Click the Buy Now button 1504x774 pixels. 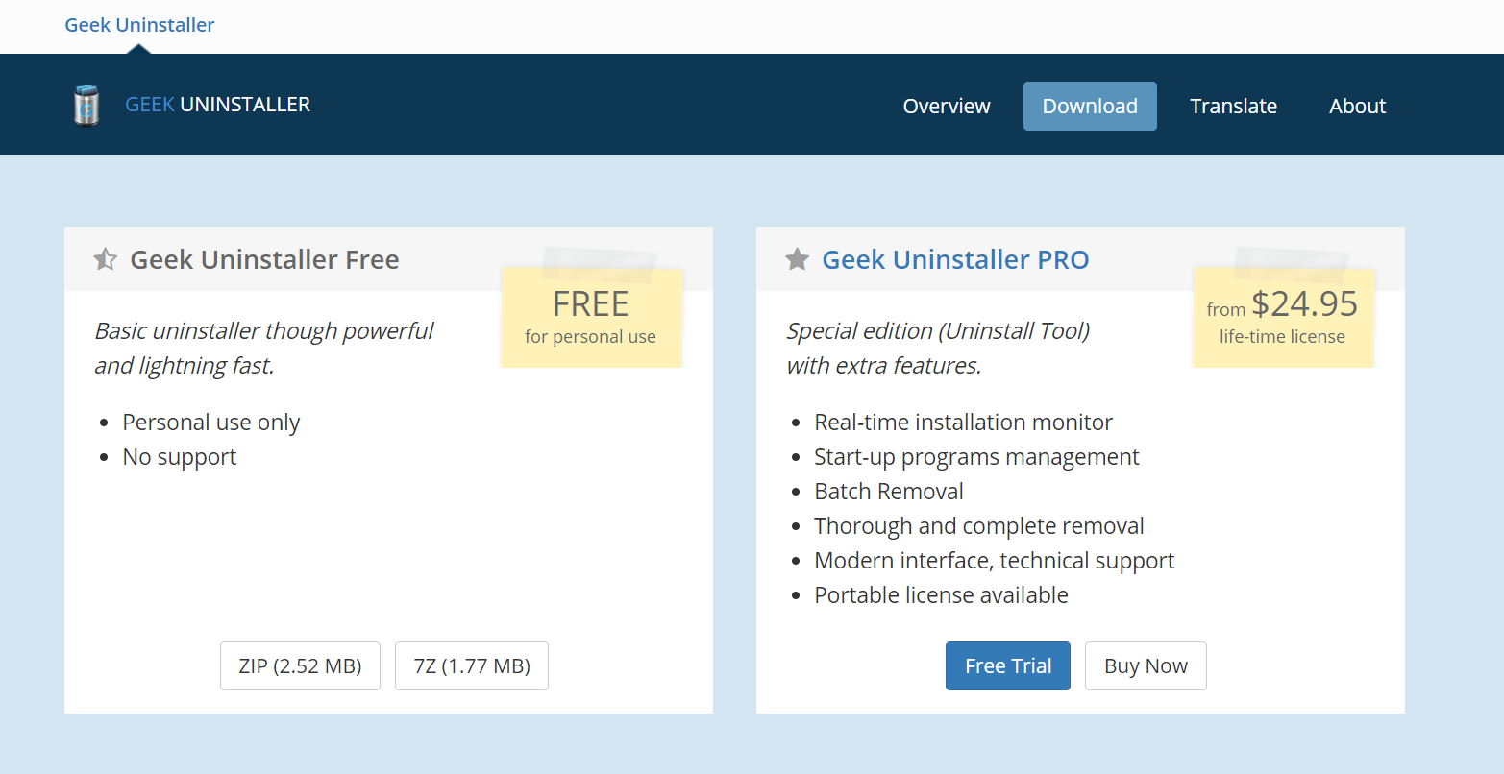click(1146, 665)
